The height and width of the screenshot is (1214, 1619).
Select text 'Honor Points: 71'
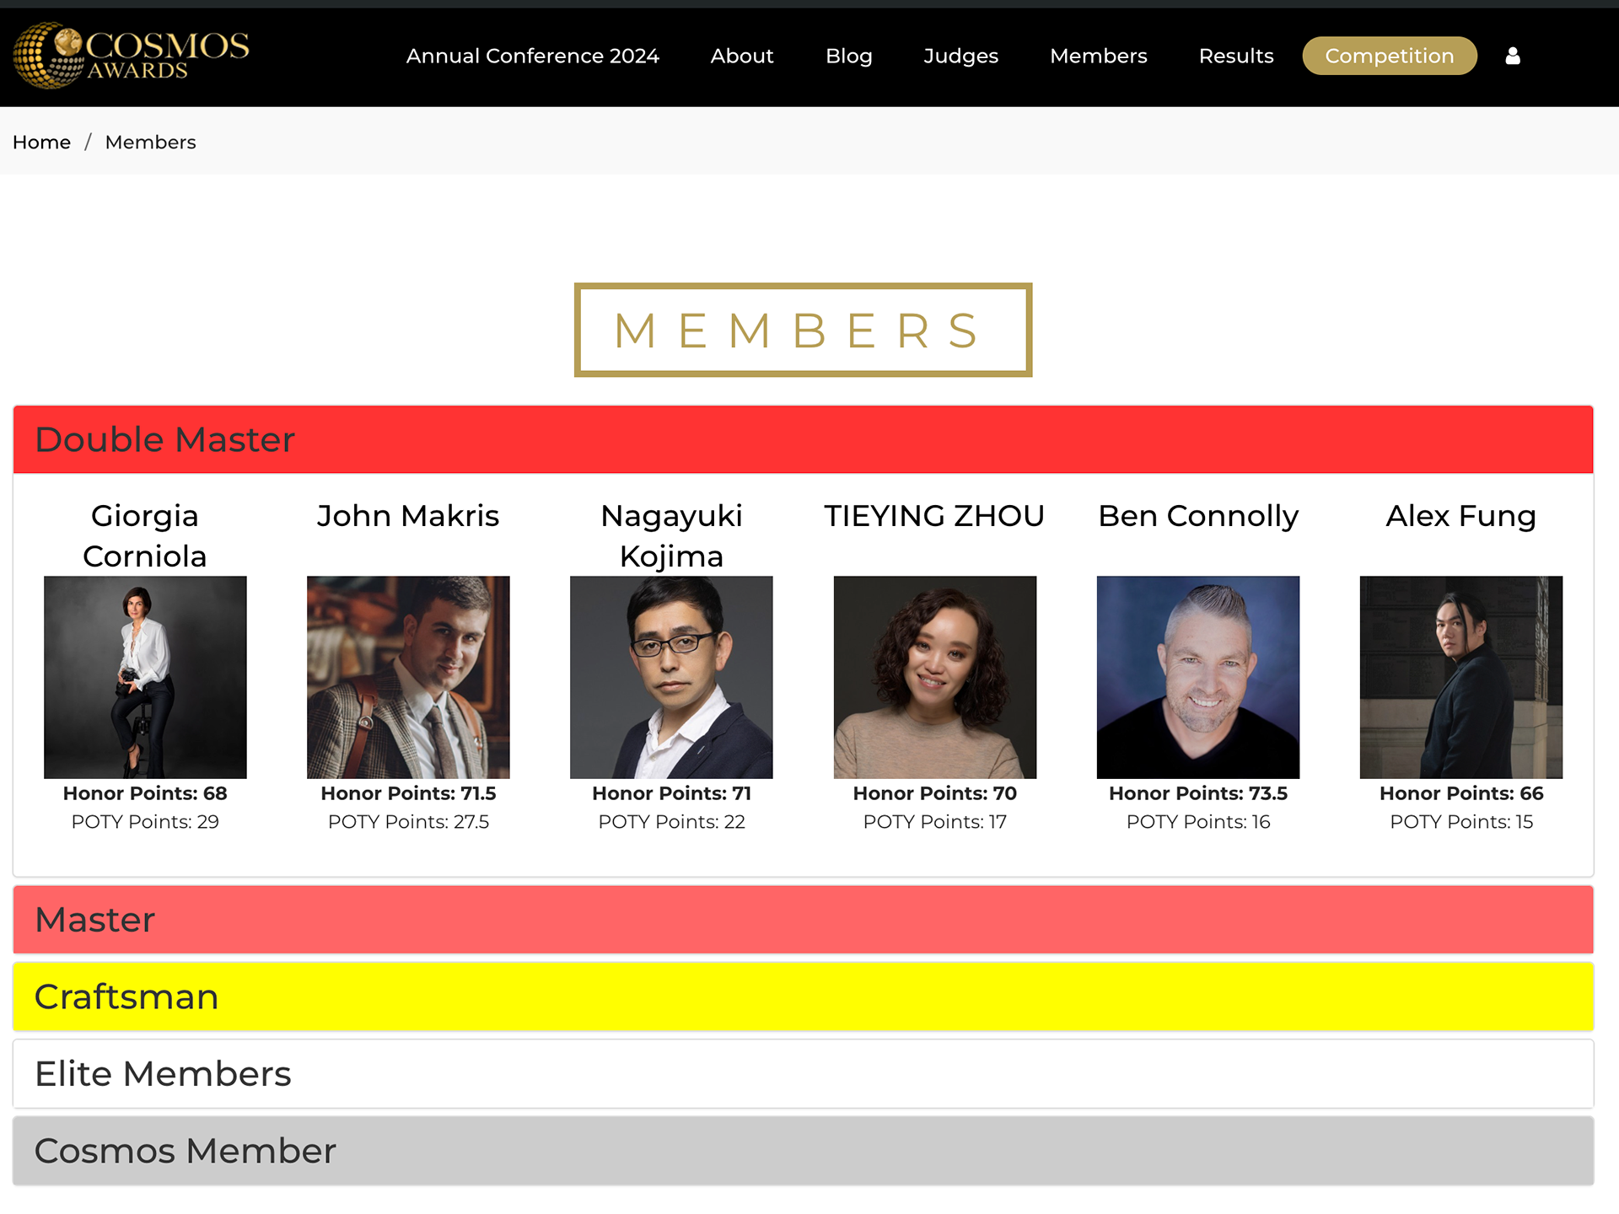[x=671, y=793]
